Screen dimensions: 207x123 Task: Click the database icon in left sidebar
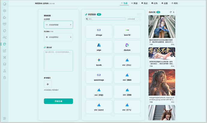(4, 64)
